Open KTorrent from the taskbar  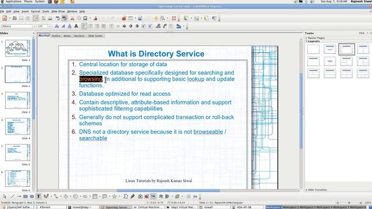[50, 207]
